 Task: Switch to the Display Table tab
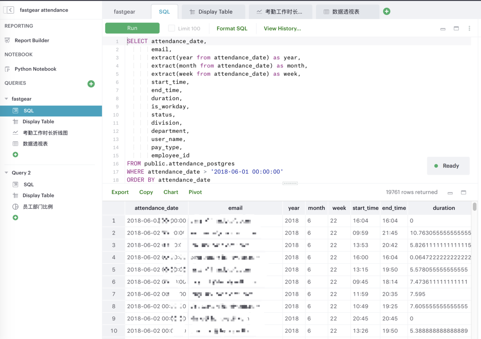pyautogui.click(x=213, y=12)
